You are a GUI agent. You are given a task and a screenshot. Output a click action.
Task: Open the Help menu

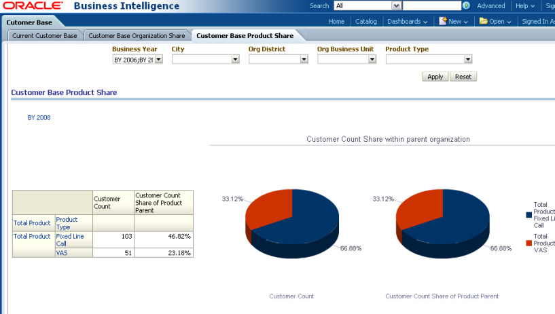click(525, 5)
